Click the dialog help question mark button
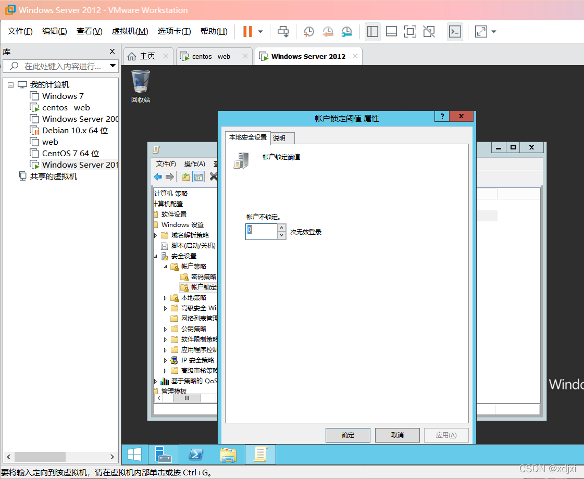 [x=442, y=116]
